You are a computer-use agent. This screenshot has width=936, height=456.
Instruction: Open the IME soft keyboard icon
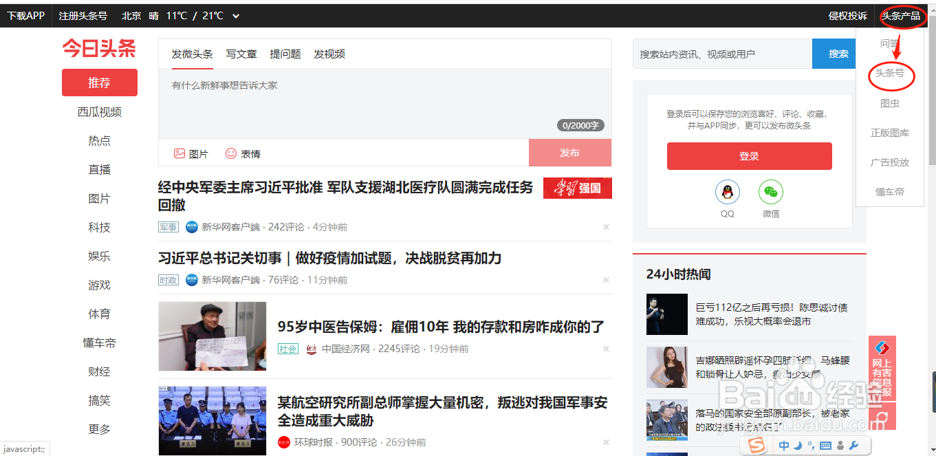(826, 446)
